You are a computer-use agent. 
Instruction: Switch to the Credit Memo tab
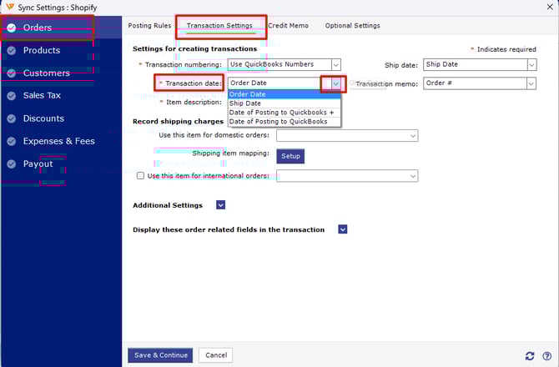pyautogui.click(x=288, y=26)
